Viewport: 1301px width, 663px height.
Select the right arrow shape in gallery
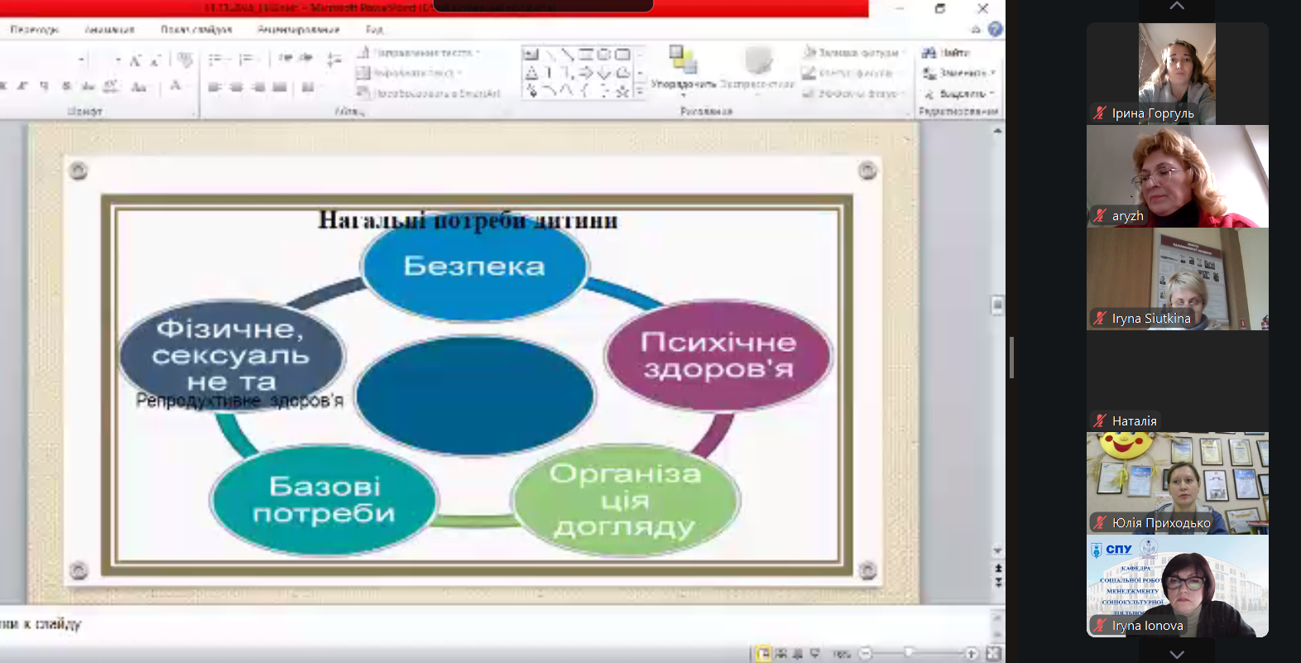pyautogui.click(x=585, y=74)
